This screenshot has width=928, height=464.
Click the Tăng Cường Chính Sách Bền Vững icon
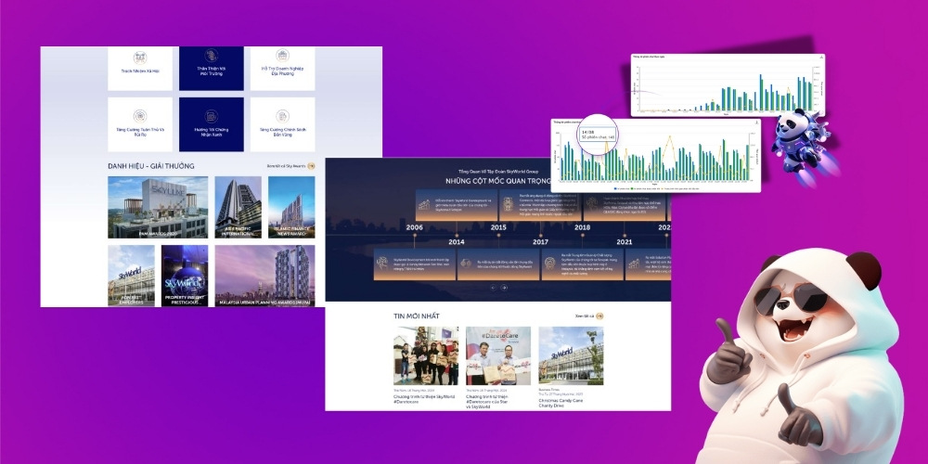282,116
